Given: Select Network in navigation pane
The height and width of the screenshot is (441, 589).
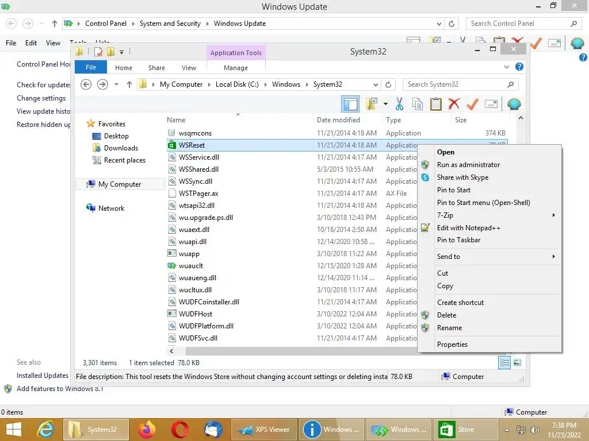Looking at the screenshot, I should click(x=111, y=208).
